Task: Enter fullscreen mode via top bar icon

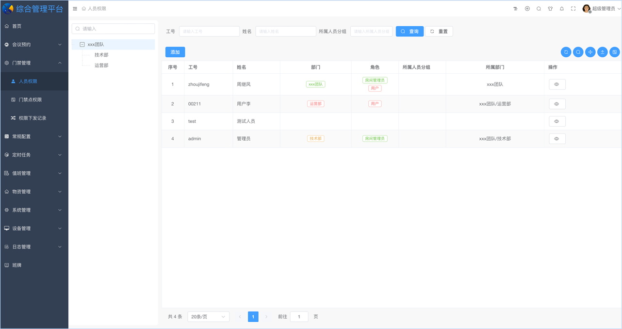Action: pyautogui.click(x=573, y=9)
